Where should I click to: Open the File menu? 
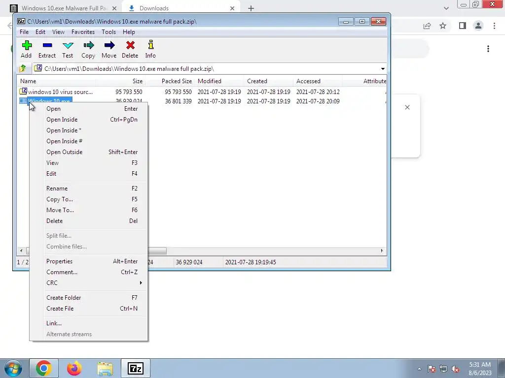24,32
